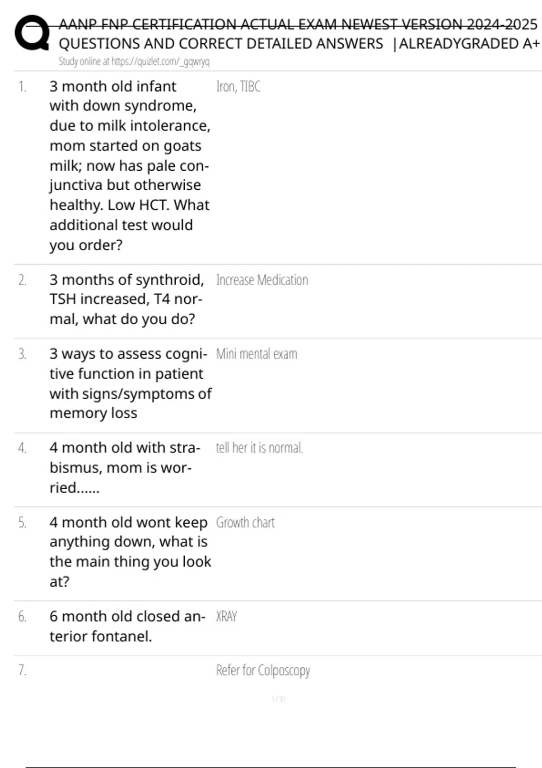Click the 'tell her it is normal' answer

tap(259, 448)
